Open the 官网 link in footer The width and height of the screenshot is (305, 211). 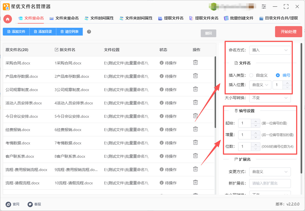pos(16,204)
